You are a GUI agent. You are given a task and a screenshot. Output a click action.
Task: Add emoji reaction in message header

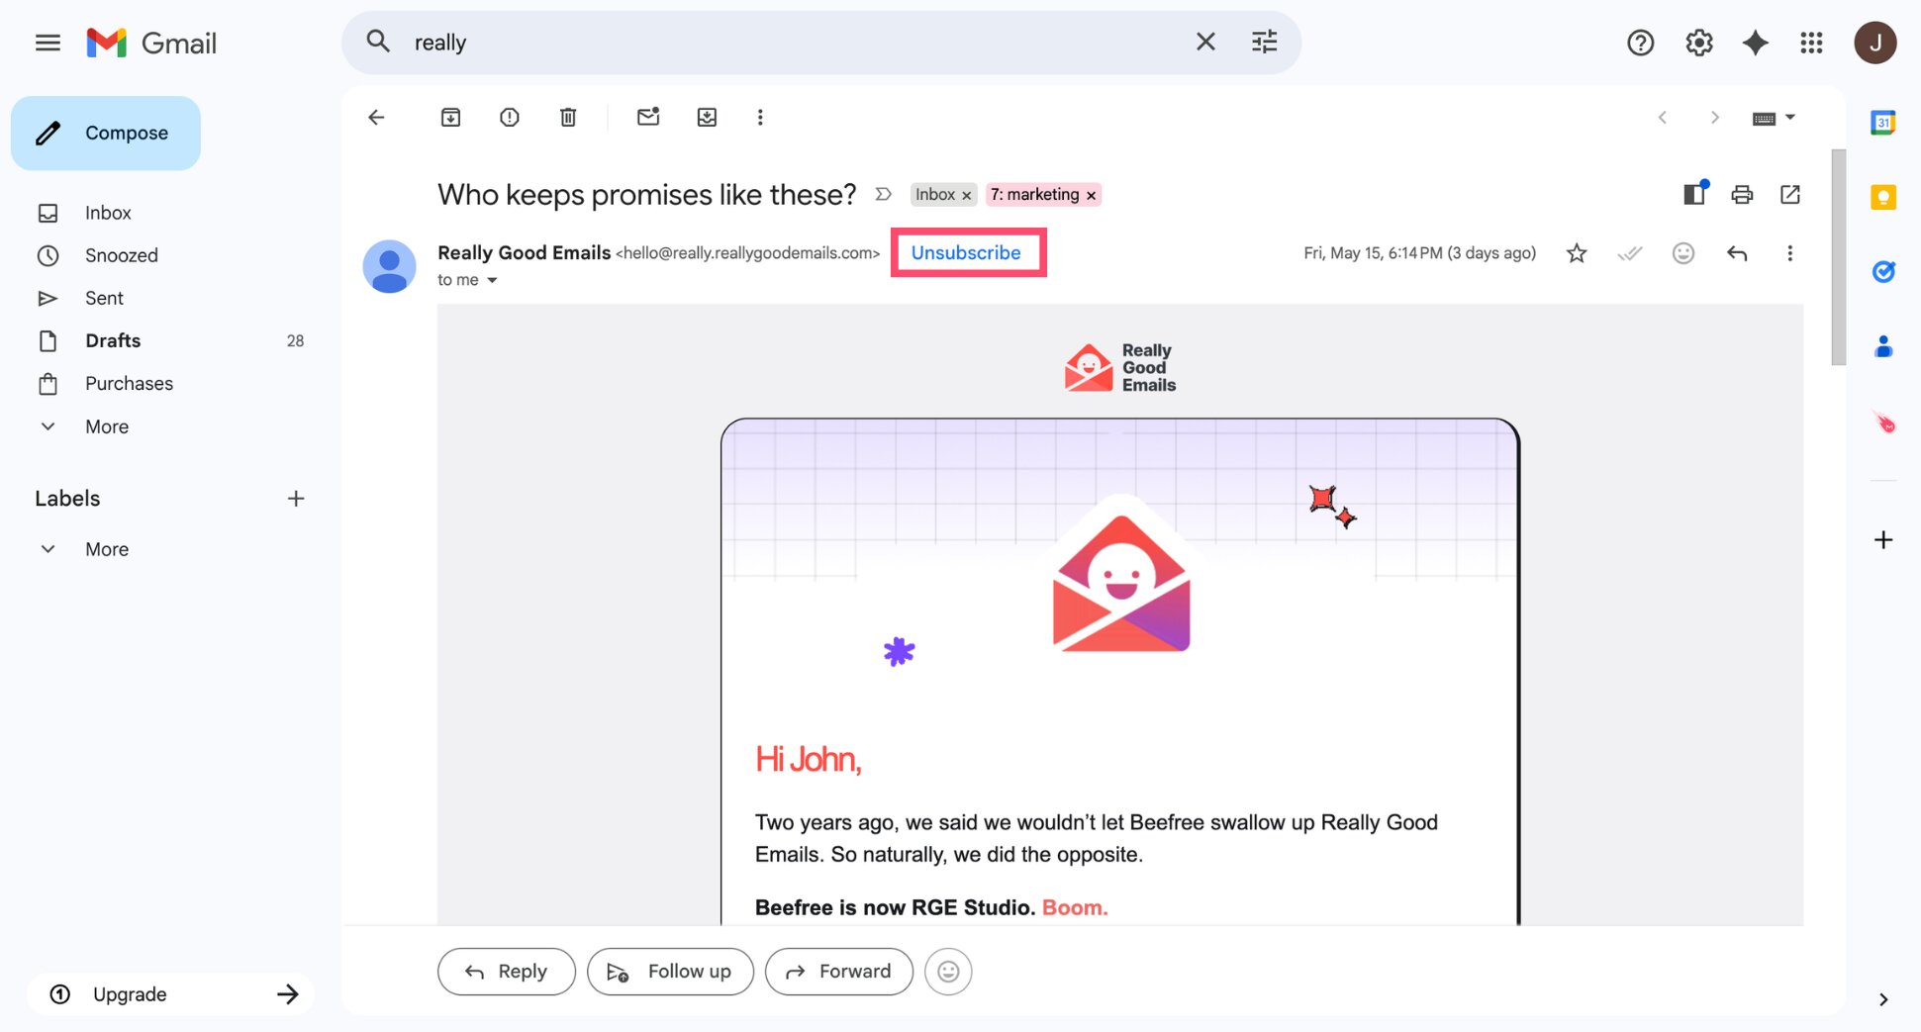click(1683, 253)
